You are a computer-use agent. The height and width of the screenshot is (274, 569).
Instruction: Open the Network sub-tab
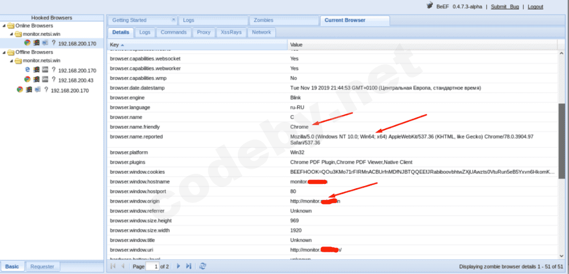261,32
